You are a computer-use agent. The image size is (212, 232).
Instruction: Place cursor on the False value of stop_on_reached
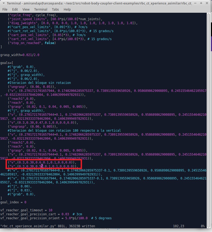tap(50, 43)
